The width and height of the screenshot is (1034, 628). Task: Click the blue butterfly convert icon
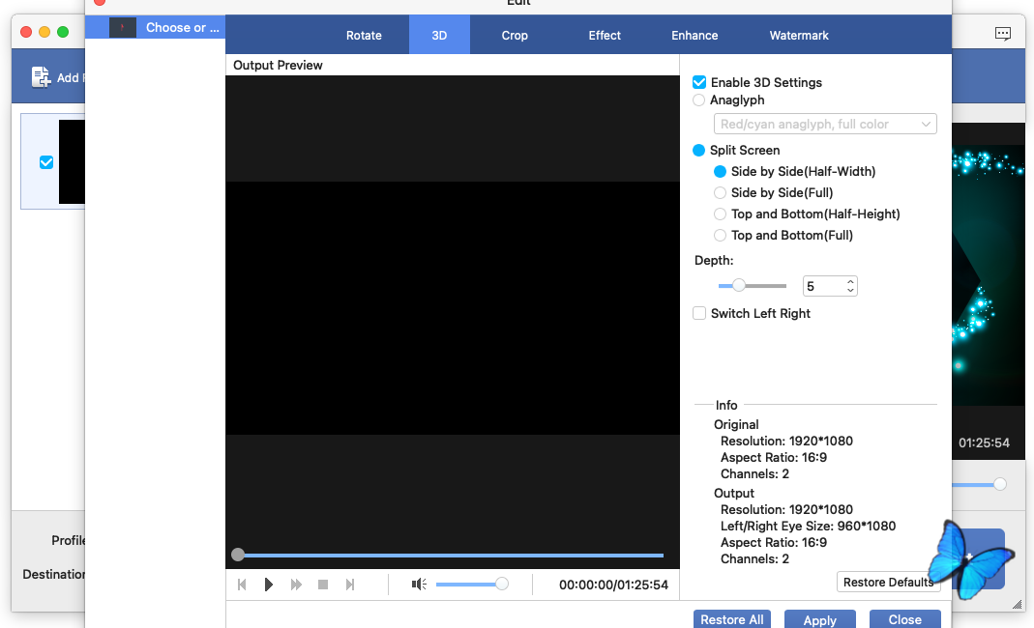tap(971, 559)
